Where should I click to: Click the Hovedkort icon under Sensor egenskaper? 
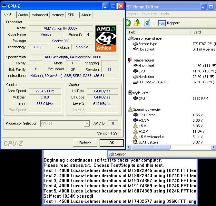click(x=135, y=49)
